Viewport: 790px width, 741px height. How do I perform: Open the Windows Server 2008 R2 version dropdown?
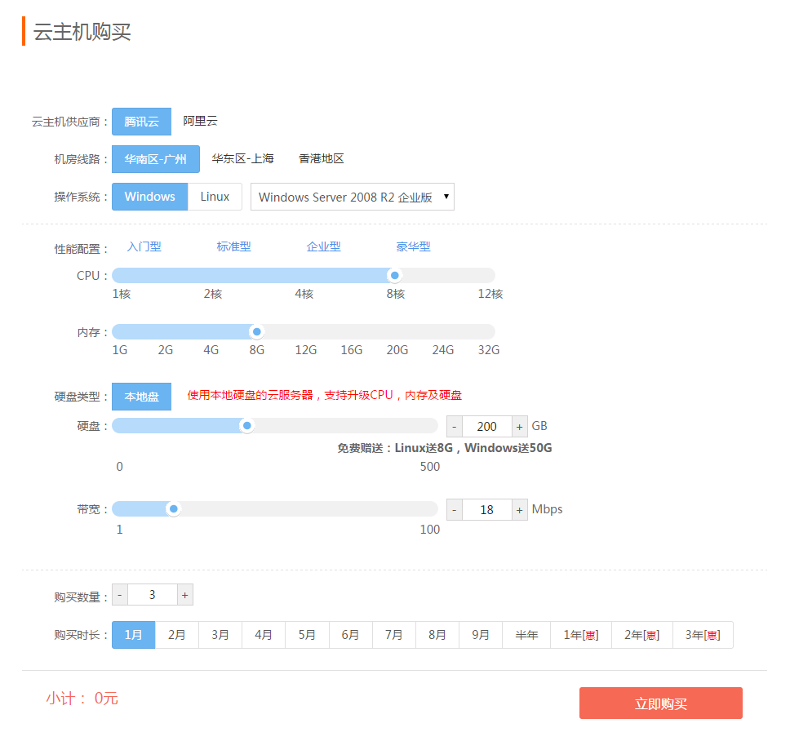pos(353,197)
